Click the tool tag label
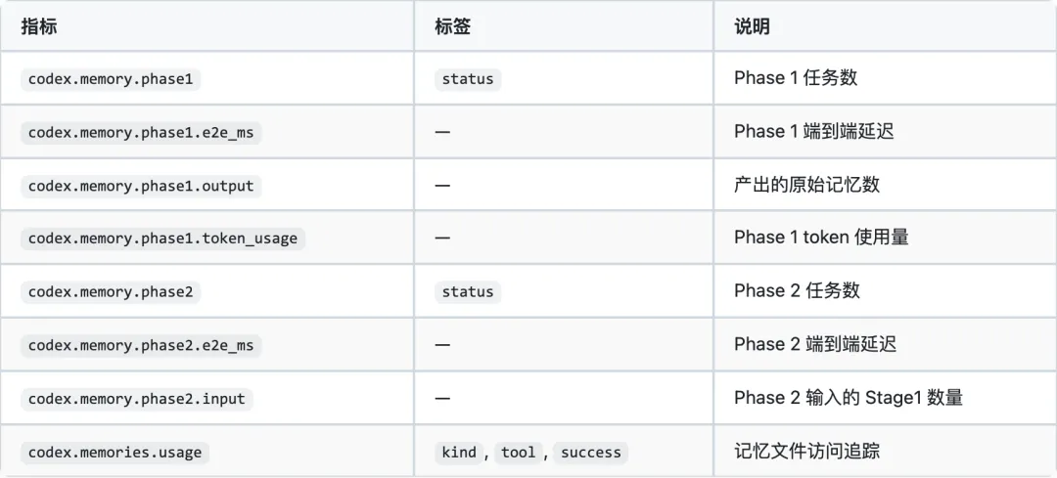Image resolution: width=1057 pixels, height=478 pixels. click(x=519, y=452)
